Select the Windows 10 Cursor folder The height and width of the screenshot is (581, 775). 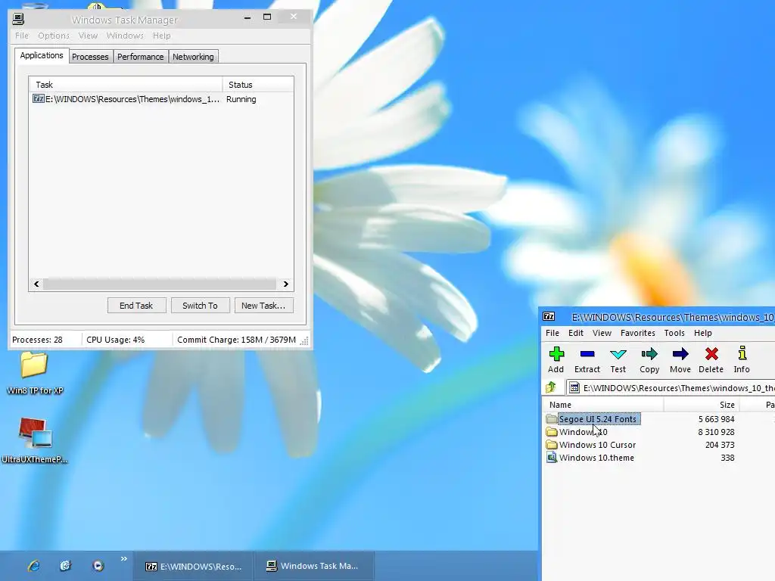[591, 445]
